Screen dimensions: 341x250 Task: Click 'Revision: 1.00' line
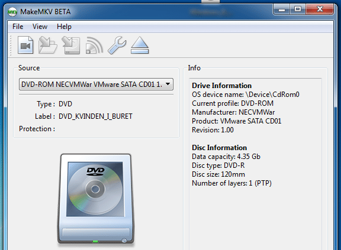point(213,130)
